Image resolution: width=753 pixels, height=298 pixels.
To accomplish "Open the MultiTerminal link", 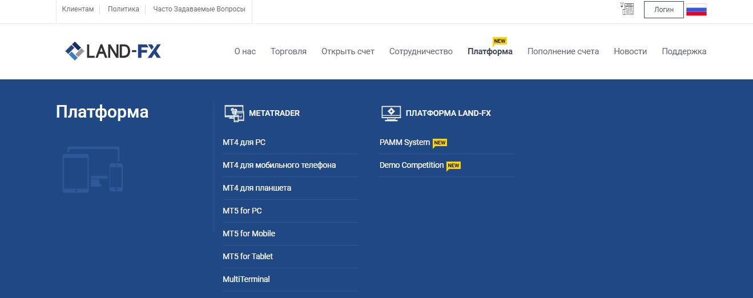I will pos(246,279).
